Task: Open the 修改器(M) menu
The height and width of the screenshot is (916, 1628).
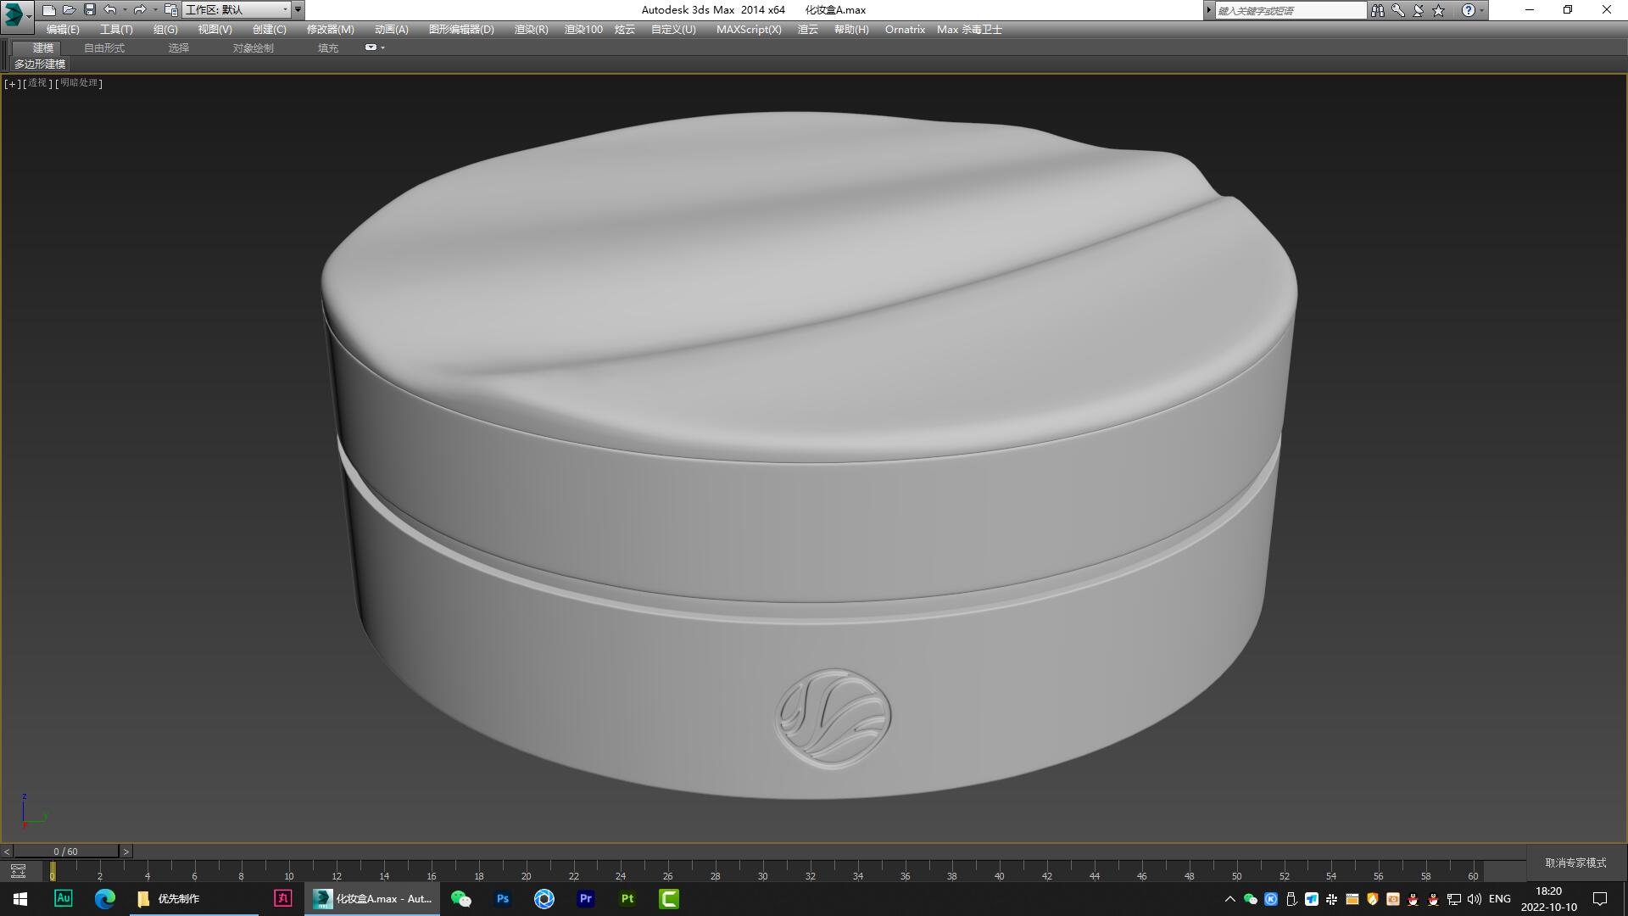Action: click(330, 29)
